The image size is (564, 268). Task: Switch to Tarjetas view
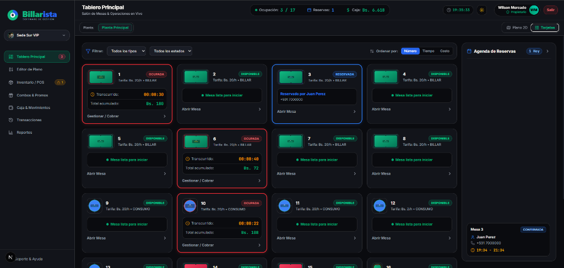(545, 28)
